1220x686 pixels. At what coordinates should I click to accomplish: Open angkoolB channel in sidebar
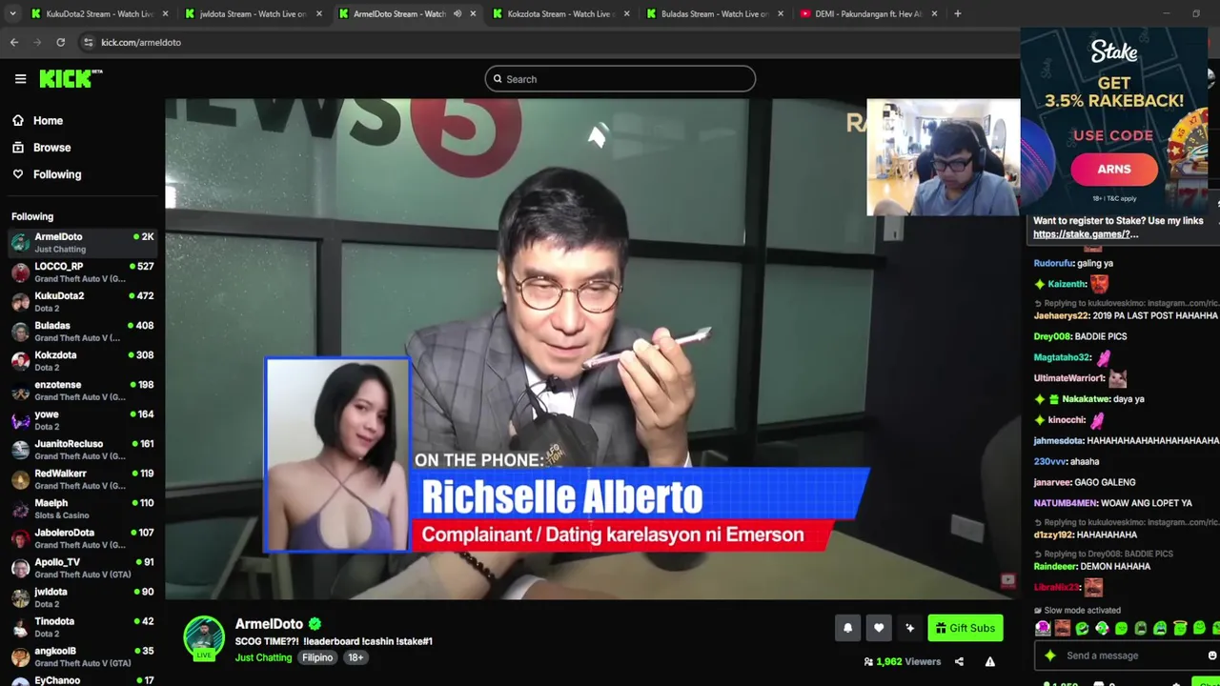point(82,656)
